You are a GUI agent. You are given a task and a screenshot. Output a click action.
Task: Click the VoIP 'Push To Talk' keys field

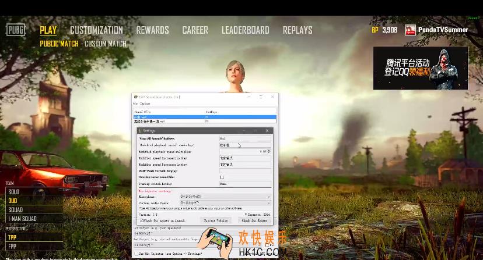[245, 170]
